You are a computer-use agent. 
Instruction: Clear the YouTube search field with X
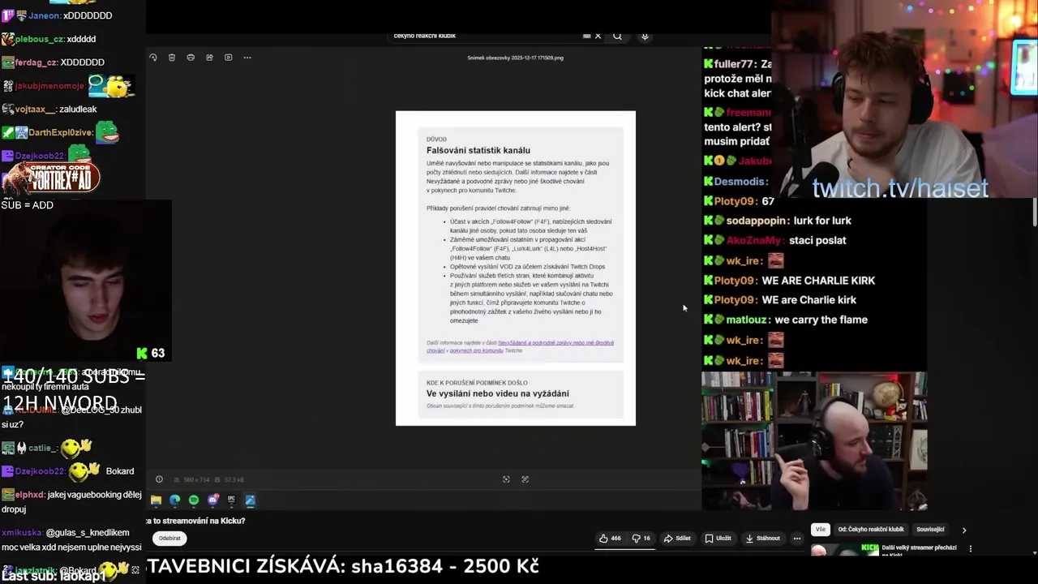point(598,36)
